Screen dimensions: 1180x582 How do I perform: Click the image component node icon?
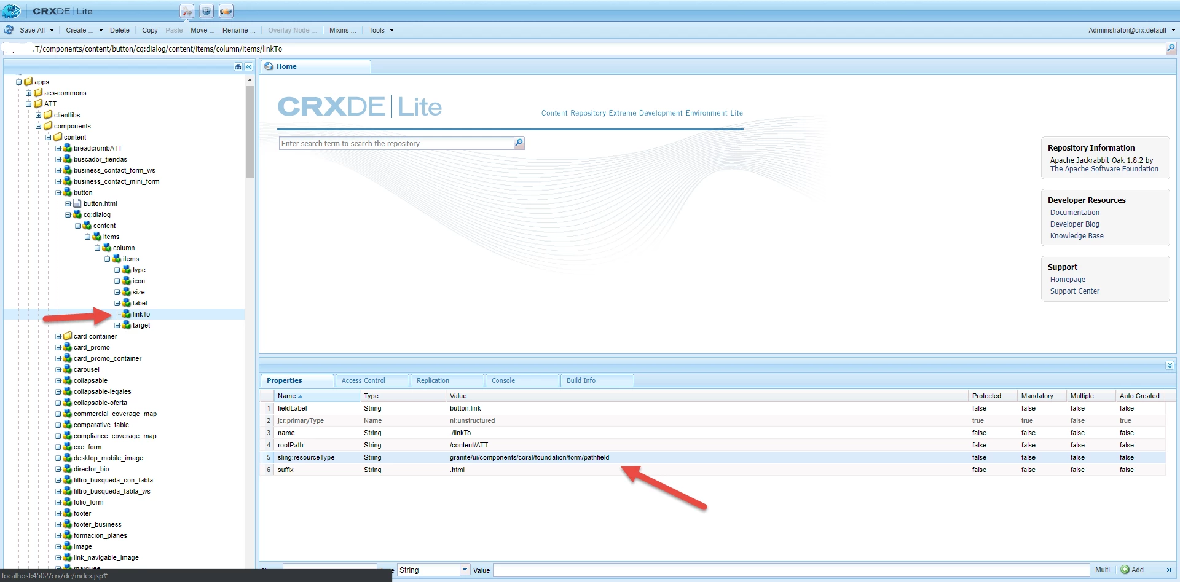coord(68,546)
